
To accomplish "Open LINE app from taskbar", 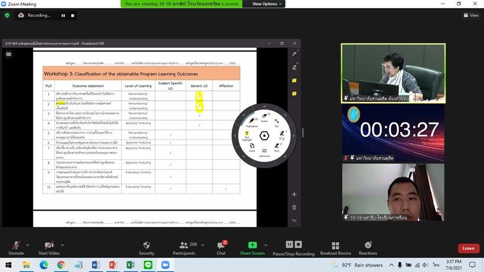I will click(148, 265).
